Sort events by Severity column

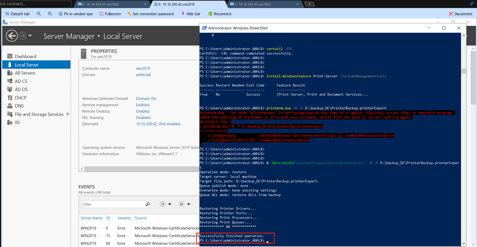[124, 218]
